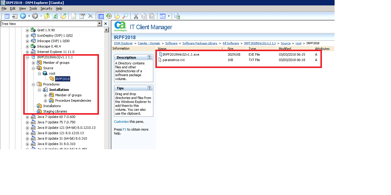Click the blank New document icon
The image size is (391, 195).
click(74, 16)
